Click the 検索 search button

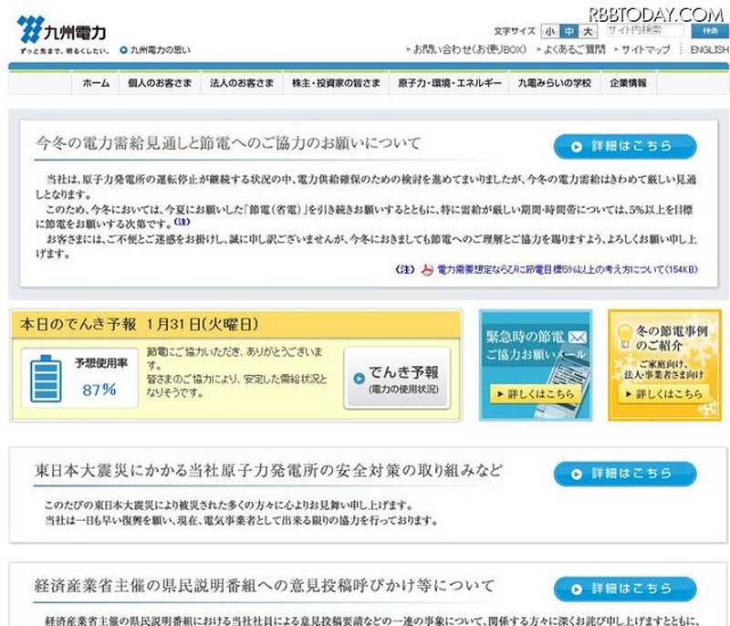pyautogui.click(x=710, y=31)
